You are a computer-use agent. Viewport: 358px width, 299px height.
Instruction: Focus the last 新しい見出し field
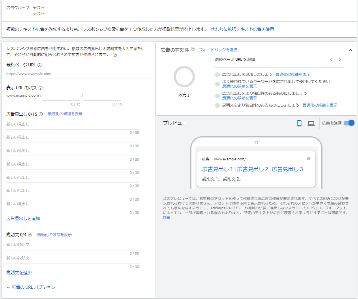click(x=72, y=204)
